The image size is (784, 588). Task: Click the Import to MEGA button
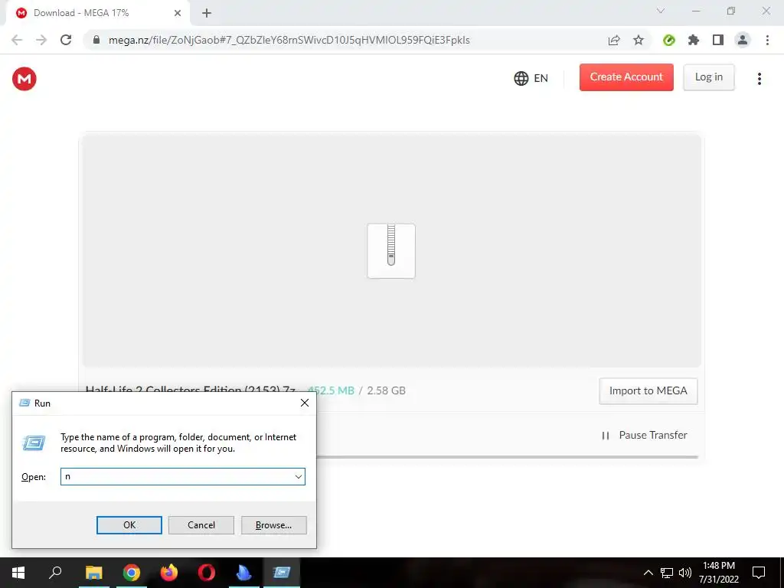coord(648,391)
